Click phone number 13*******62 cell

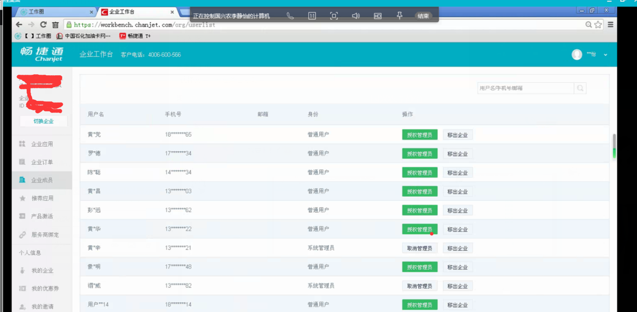coord(178,210)
